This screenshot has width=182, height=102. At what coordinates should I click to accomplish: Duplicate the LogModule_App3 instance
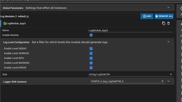(x=164, y=23)
